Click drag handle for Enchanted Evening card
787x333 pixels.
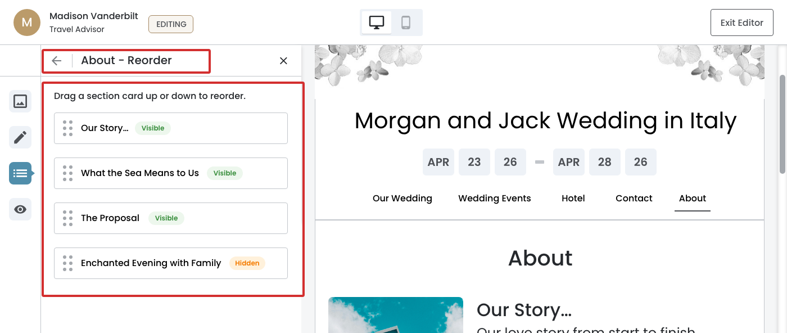[x=68, y=263]
